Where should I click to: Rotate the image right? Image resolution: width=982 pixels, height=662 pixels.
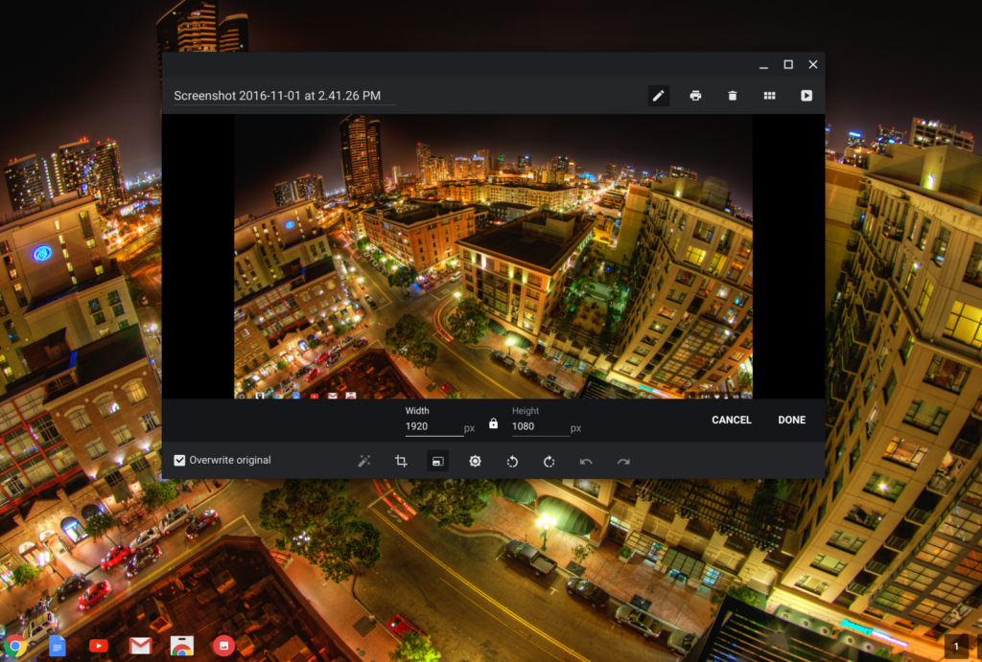pyautogui.click(x=549, y=461)
